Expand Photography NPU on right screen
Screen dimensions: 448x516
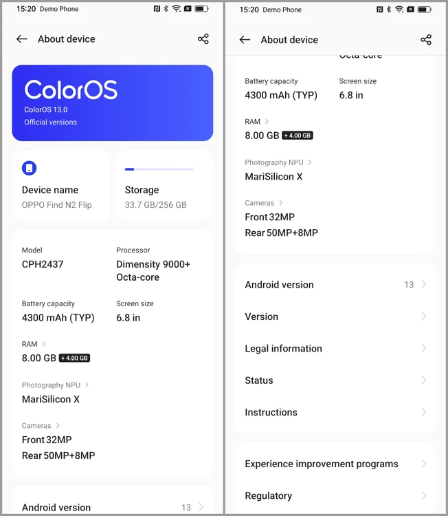(x=278, y=162)
